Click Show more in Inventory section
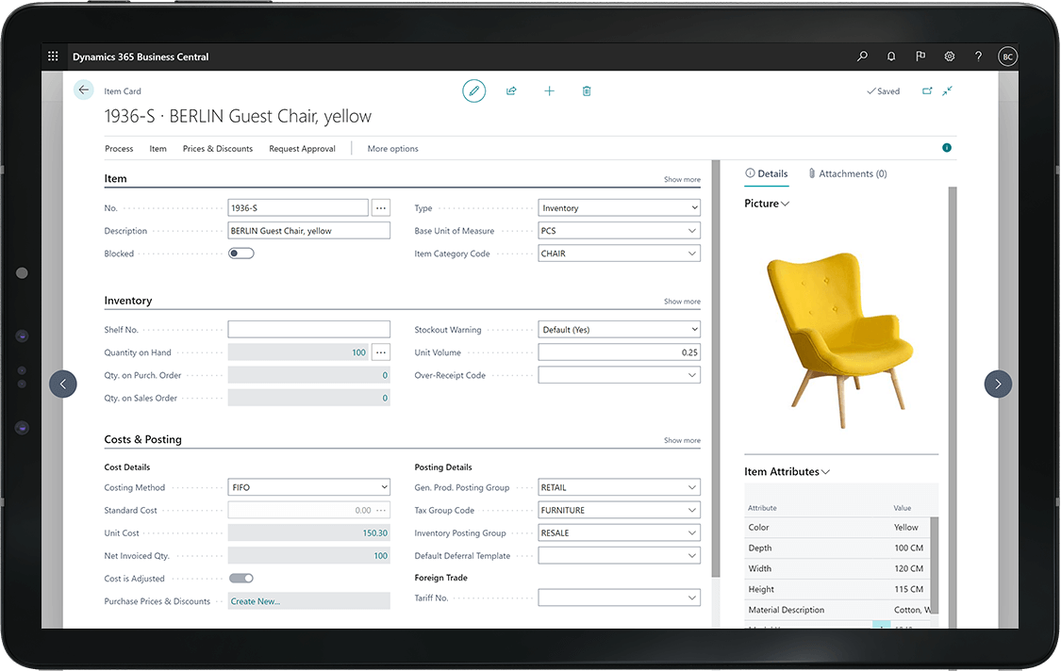Image resolution: width=1061 pixels, height=671 pixels. [x=682, y=302]
